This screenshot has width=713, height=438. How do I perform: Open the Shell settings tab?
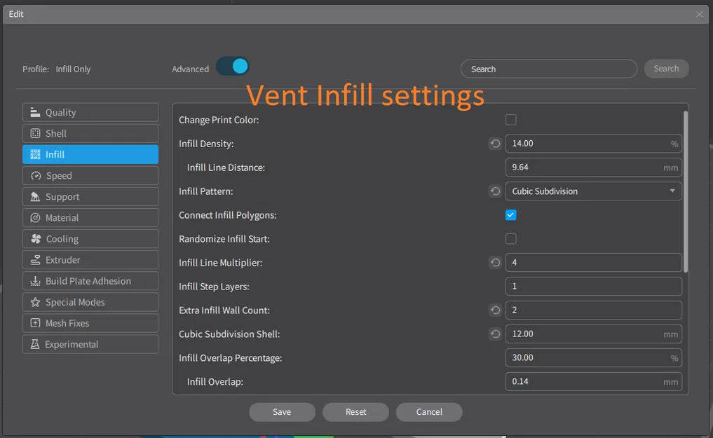point(90,133)
